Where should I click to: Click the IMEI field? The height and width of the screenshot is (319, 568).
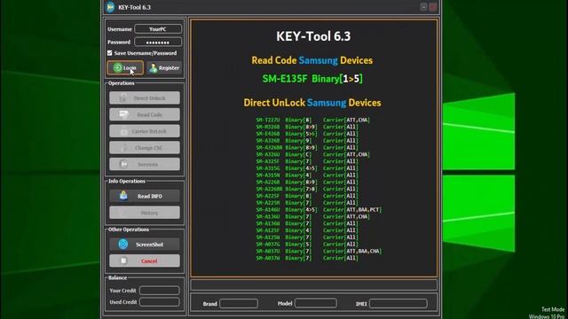point(398,303)
